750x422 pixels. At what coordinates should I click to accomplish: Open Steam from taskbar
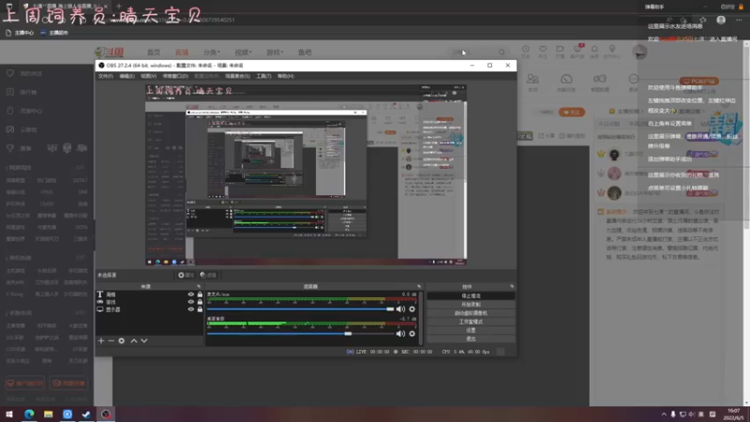point(86,414)
